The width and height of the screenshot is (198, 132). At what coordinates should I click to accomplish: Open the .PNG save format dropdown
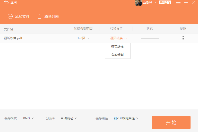point(28,118)
